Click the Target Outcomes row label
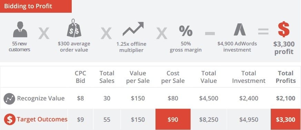 pos(42,119)
